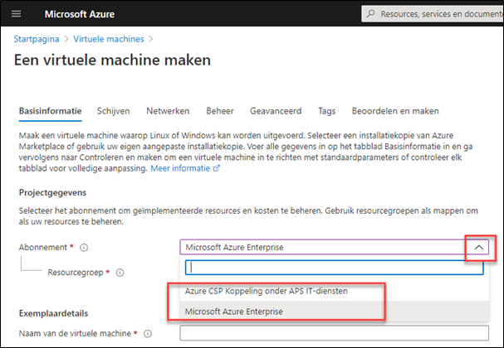Open the hamburger portal menu

pos(16,14)
